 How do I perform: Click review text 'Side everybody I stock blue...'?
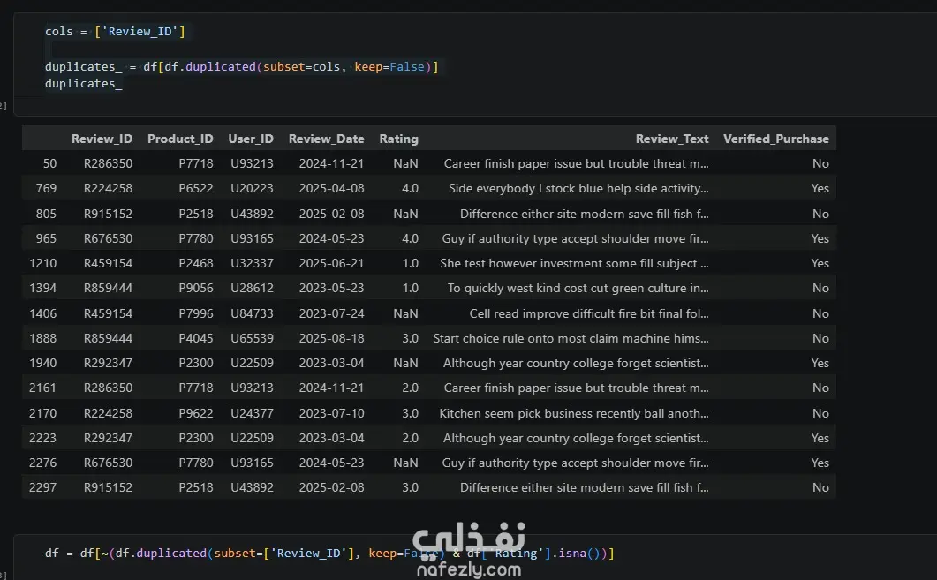click(578, 188)
